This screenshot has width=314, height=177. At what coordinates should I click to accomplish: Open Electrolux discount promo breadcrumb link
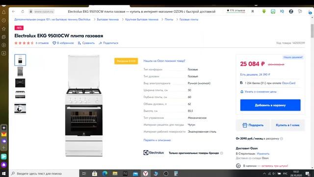click(52, 20)
